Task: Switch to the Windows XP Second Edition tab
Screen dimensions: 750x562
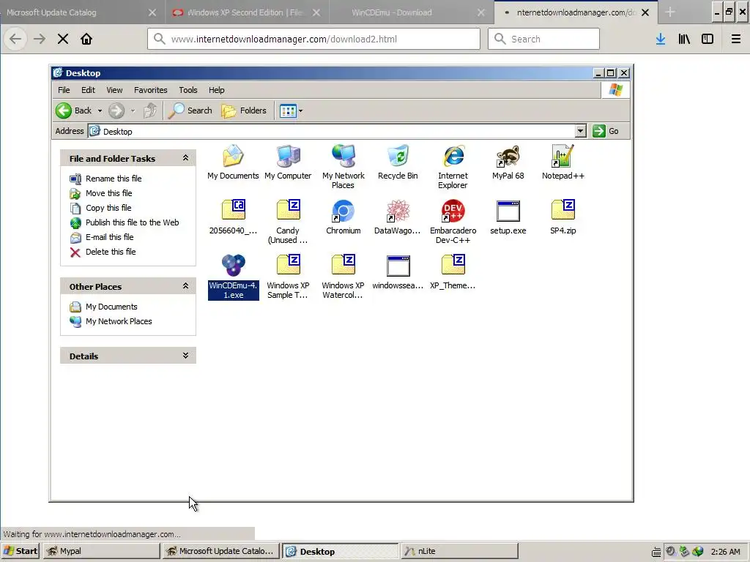Action: (x=247, y=12)
